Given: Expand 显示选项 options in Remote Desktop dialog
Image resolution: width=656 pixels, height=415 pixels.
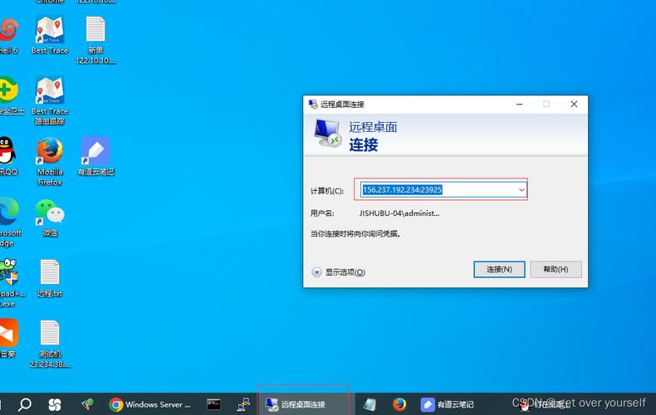Looking at the screenshot, I should [339, 272].
